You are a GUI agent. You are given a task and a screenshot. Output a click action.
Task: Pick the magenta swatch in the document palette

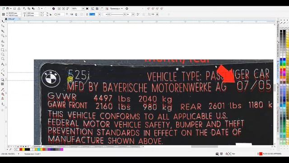pyautogui.click(x=62, y=149)
